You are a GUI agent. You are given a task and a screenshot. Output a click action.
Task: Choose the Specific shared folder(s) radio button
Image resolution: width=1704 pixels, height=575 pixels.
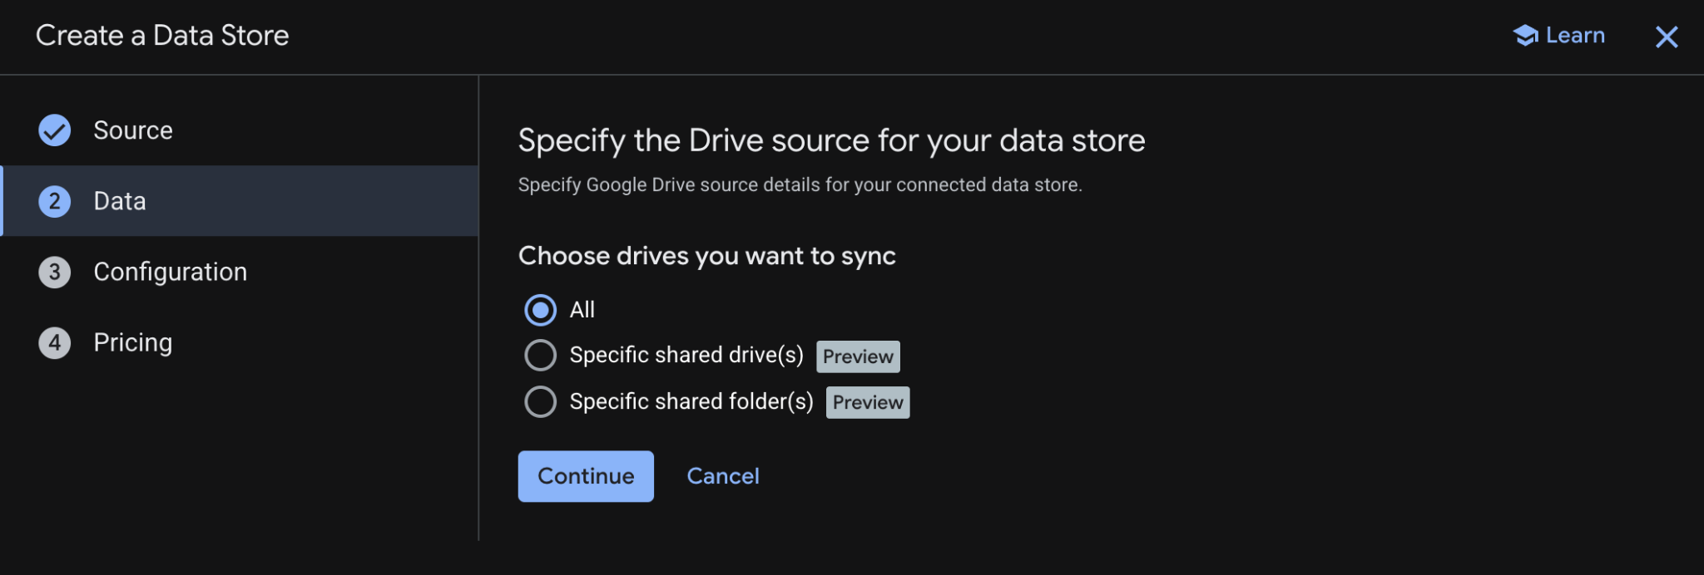coord(541,402)
